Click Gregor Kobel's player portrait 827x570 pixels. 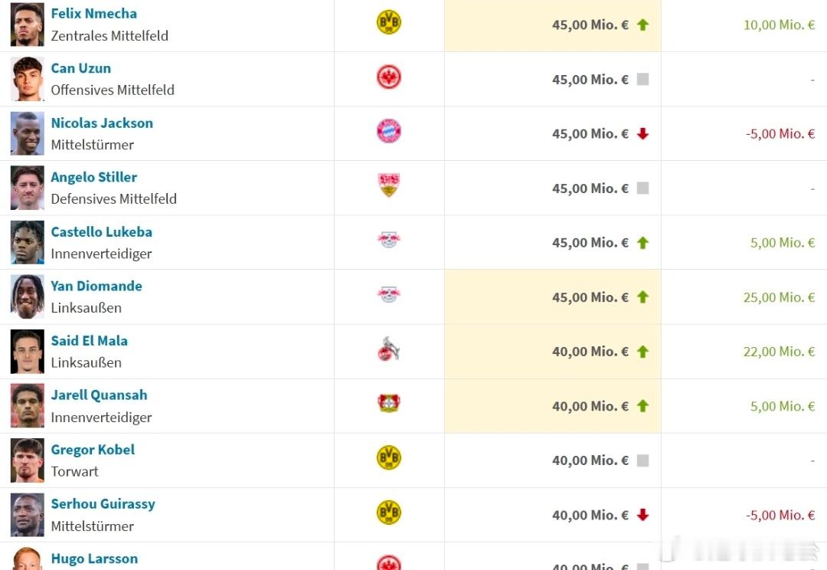point(28,460)
